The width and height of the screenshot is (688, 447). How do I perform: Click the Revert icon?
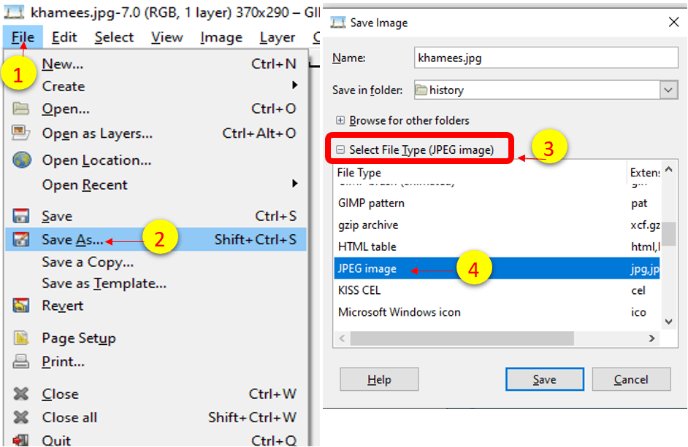(x=20, y=305)
